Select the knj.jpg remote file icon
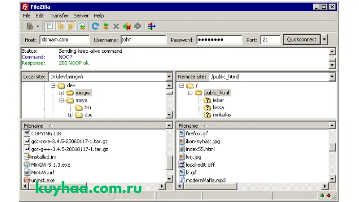 (182, 157)
